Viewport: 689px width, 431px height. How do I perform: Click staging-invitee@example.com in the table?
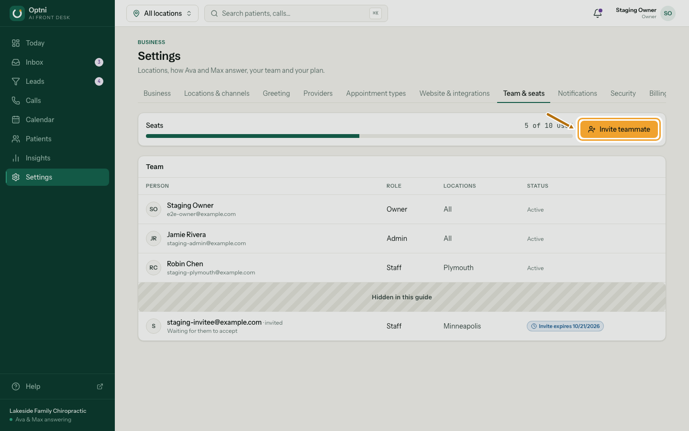(214, 322)
